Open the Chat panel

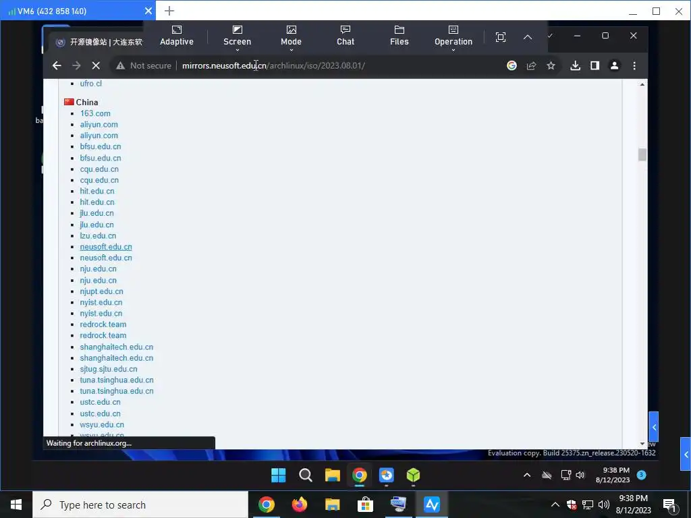click(x=345, y=36)
